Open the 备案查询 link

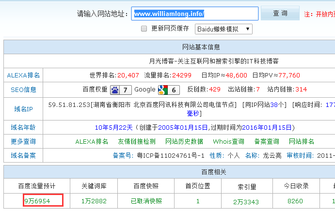click(267, 141)
